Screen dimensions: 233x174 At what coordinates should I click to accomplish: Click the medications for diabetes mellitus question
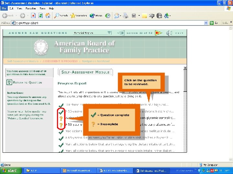(x=120, y=131)
